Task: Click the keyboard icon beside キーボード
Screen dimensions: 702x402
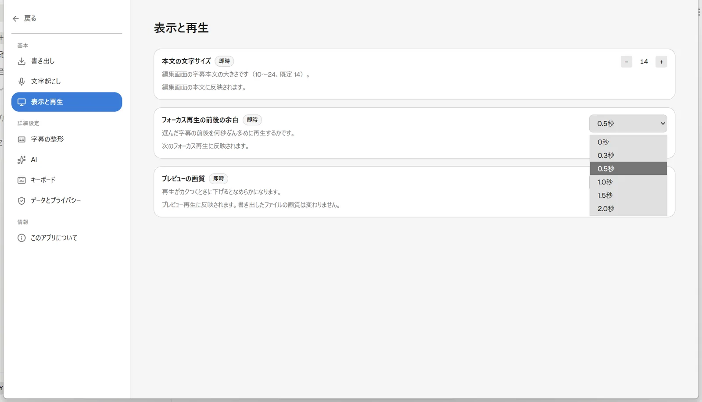Action: [x=21, y=180]
